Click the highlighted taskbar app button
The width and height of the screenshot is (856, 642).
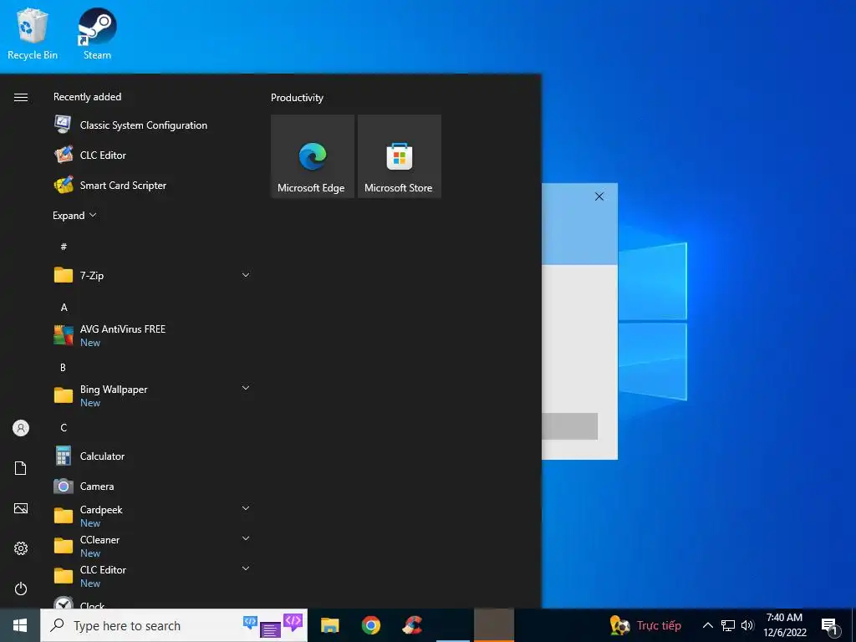(x=494, y=625)
